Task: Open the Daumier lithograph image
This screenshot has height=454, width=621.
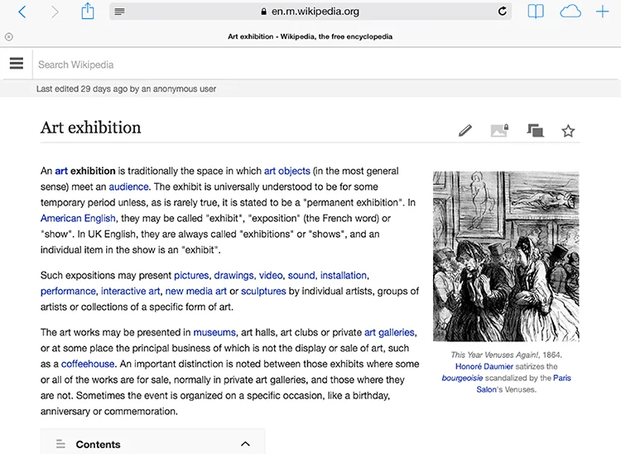Action: coord(506,256)
